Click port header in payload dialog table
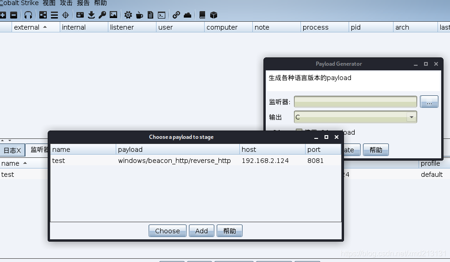 point(323,150)
